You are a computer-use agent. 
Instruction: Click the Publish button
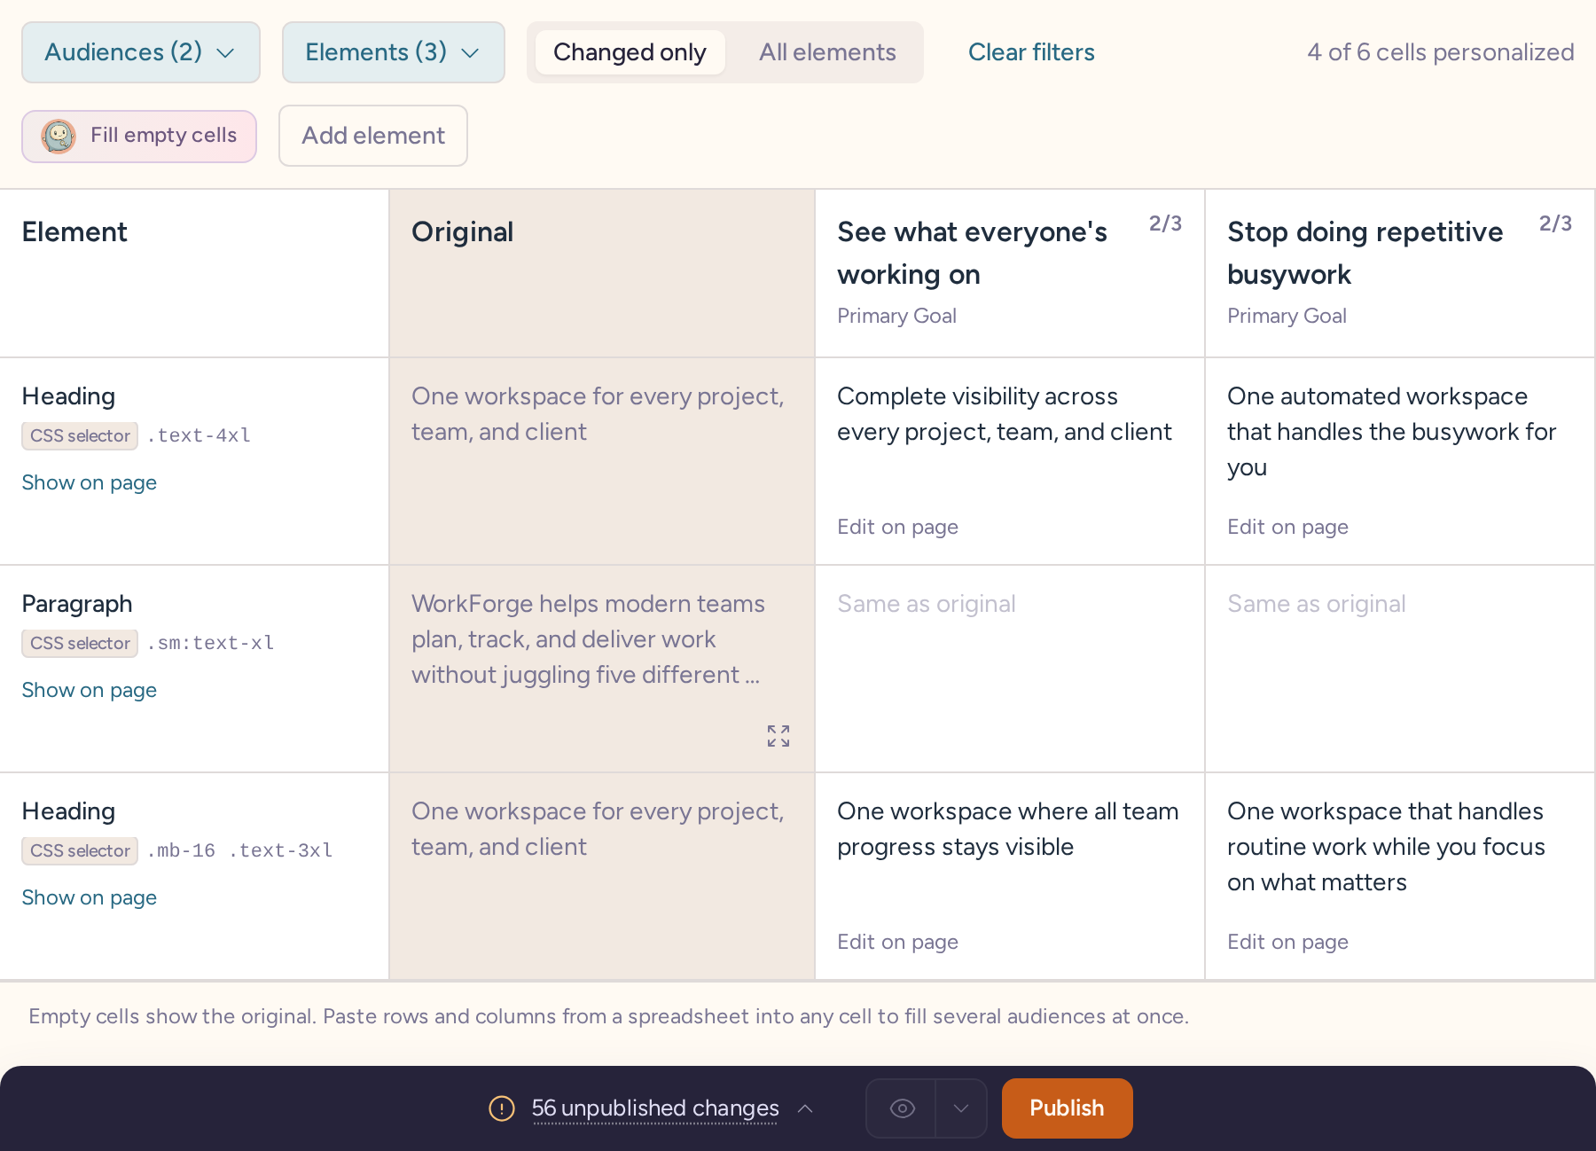[x=1067, y=1108]
